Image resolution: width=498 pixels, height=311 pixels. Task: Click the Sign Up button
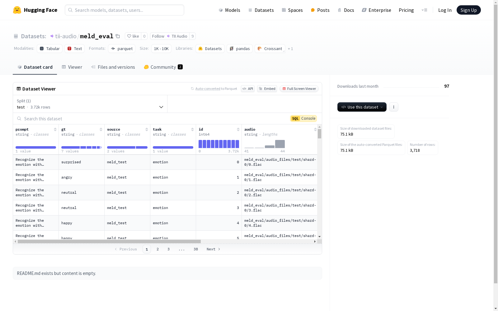pos(469,10)
